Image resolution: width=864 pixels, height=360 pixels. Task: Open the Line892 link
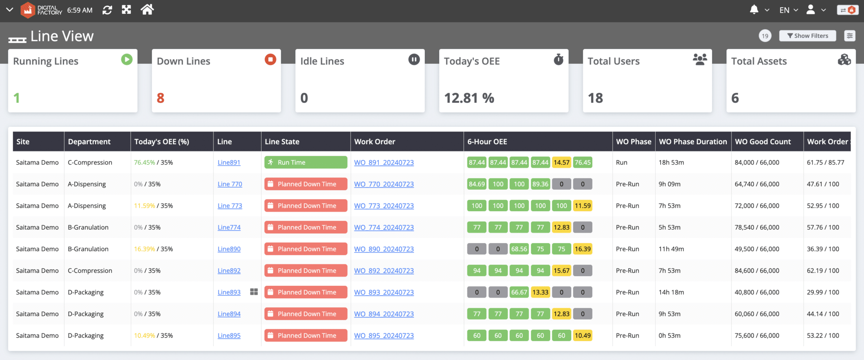(229, 271)
